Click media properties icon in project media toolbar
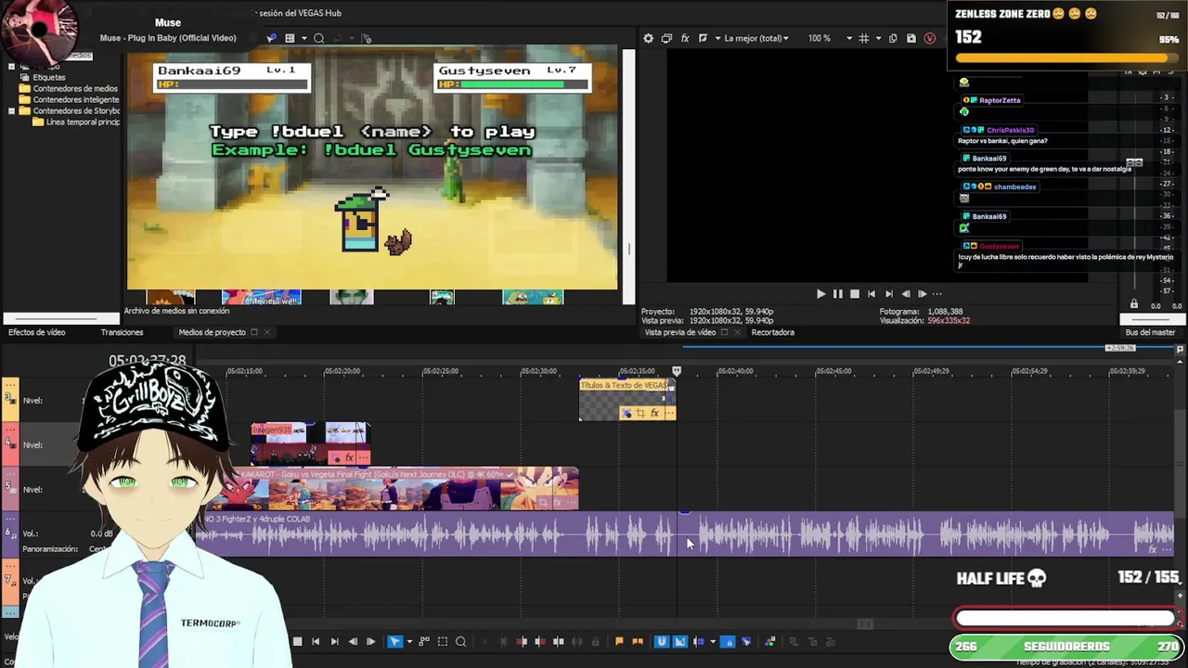This screenshot has height=668, width=1188. pos(271,38)
